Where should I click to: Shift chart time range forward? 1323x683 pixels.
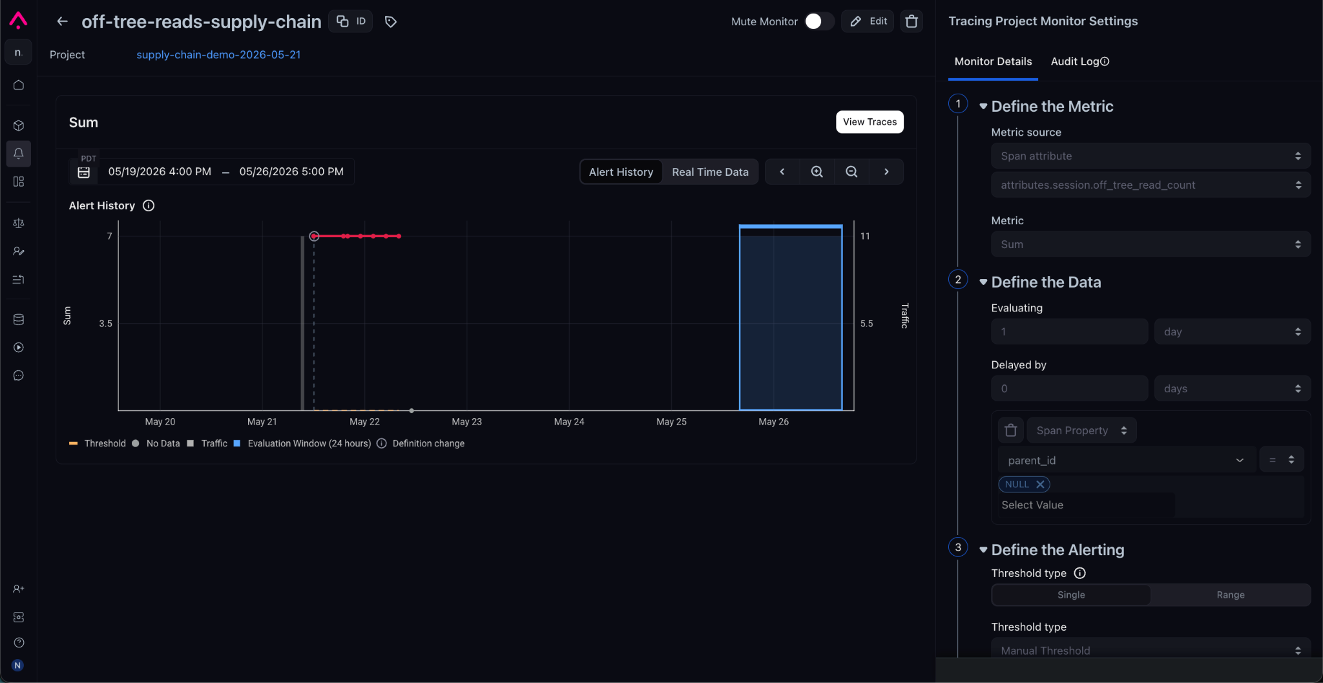coord(886,172)
